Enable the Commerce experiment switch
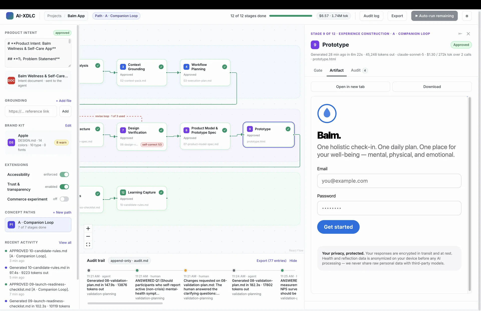481x311 pixels. (64, 199)
